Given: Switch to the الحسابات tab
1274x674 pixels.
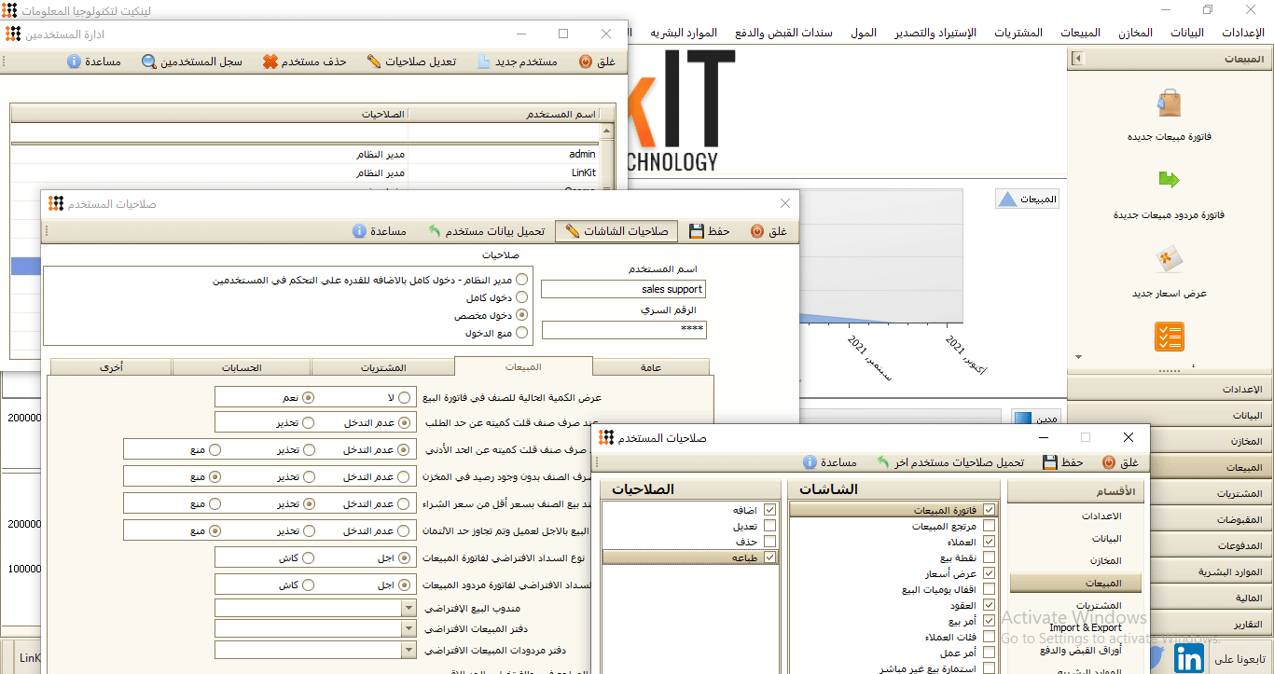Looking at the screenshot, I should pyautogui.click(x=241, y=367).
